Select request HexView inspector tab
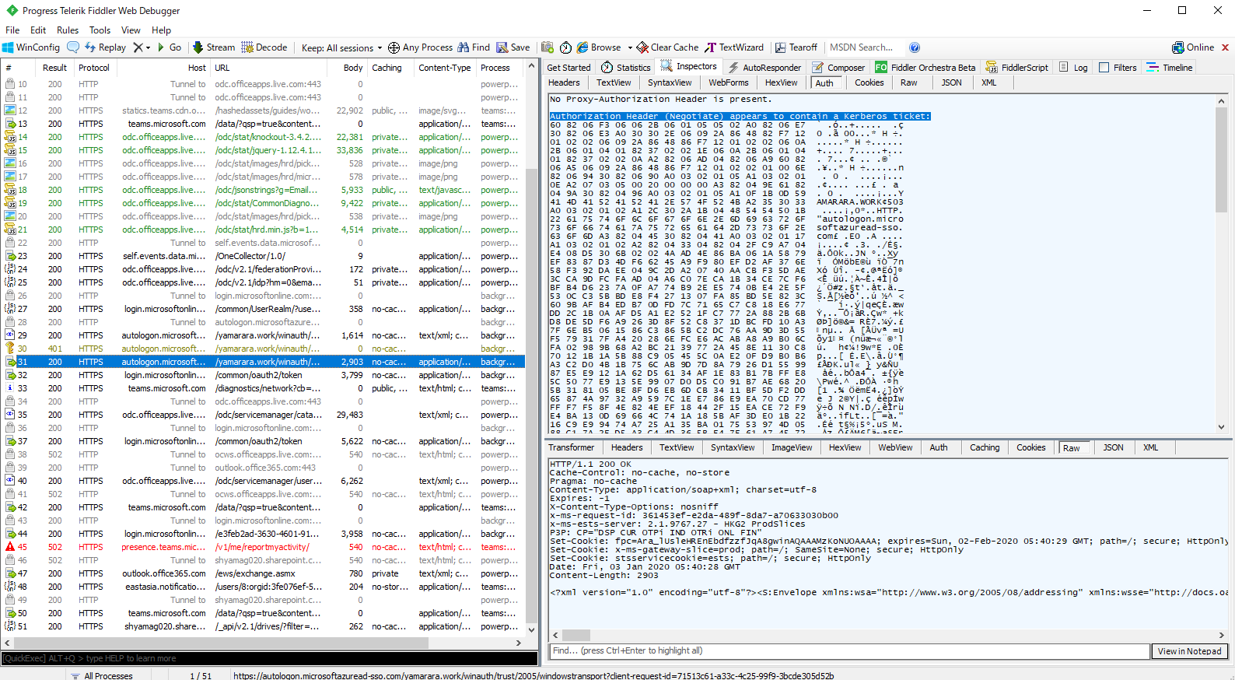This screenshot has height=680, width=1235. (x=781, y=82)
